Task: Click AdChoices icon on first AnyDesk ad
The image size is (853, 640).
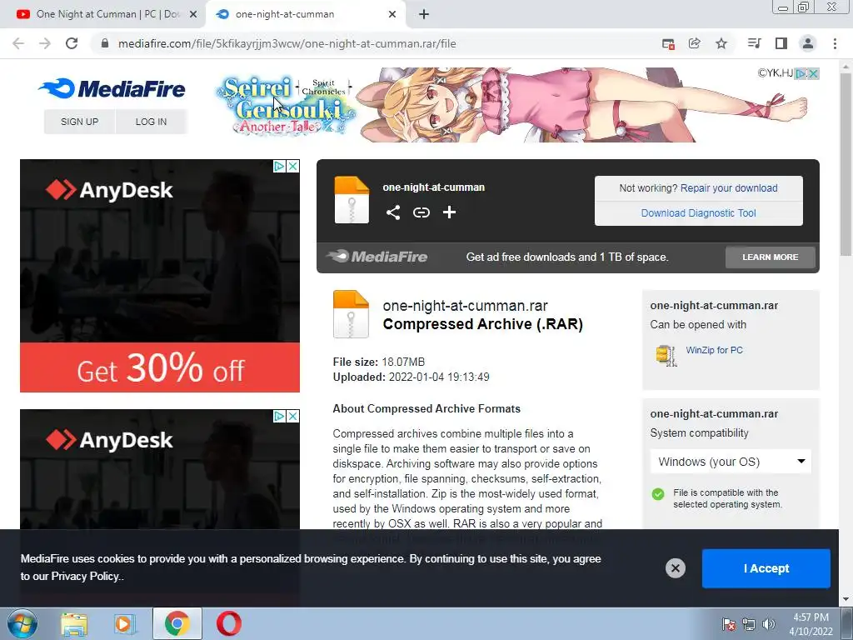Action: (x=279, y=166)
